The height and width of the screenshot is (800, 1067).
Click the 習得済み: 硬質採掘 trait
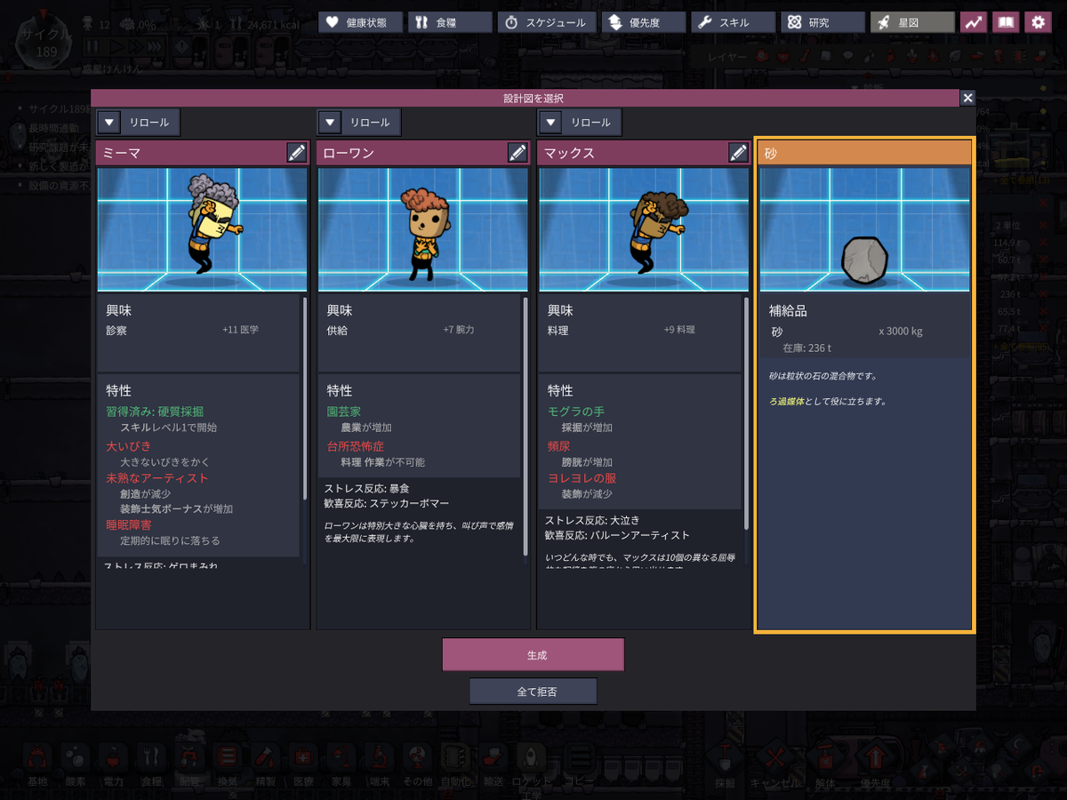pos(155,412)
